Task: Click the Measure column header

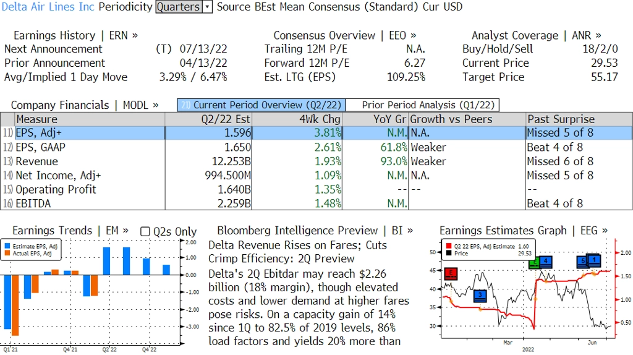Action: pyautogui.click(x=90, y=119)
